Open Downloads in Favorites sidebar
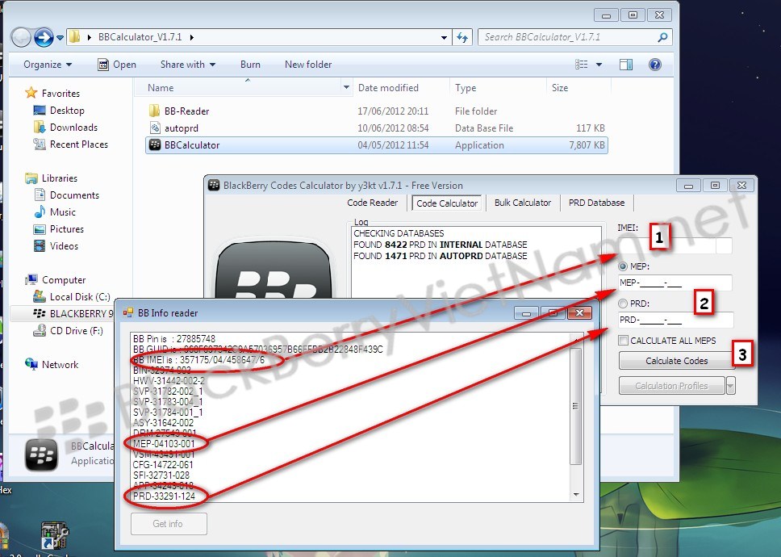This screenshot has width=781, height=557. (x=73, y=128)
